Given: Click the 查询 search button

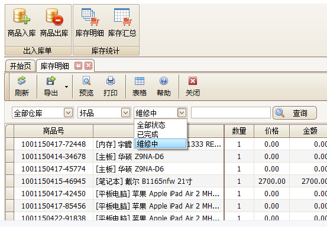Looking at the screenshot, I should (x=294, y=113).
